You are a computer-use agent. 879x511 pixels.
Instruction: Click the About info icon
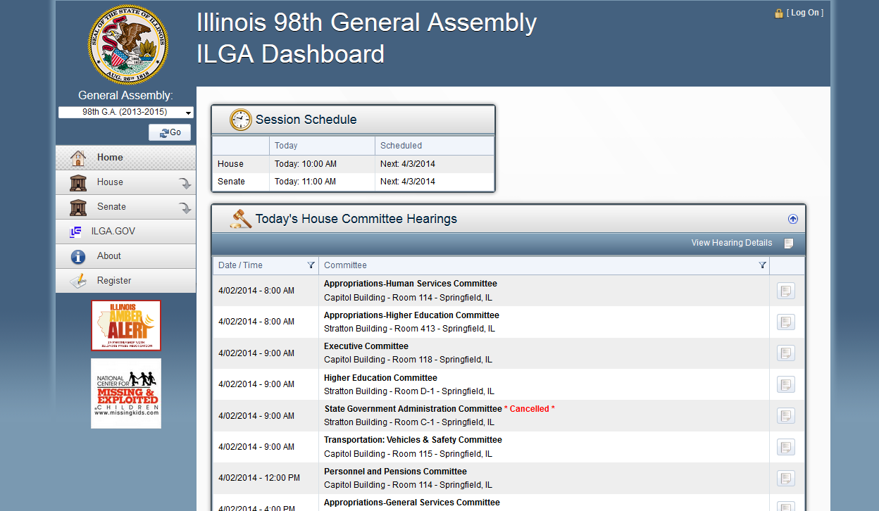tap(77, 256)
